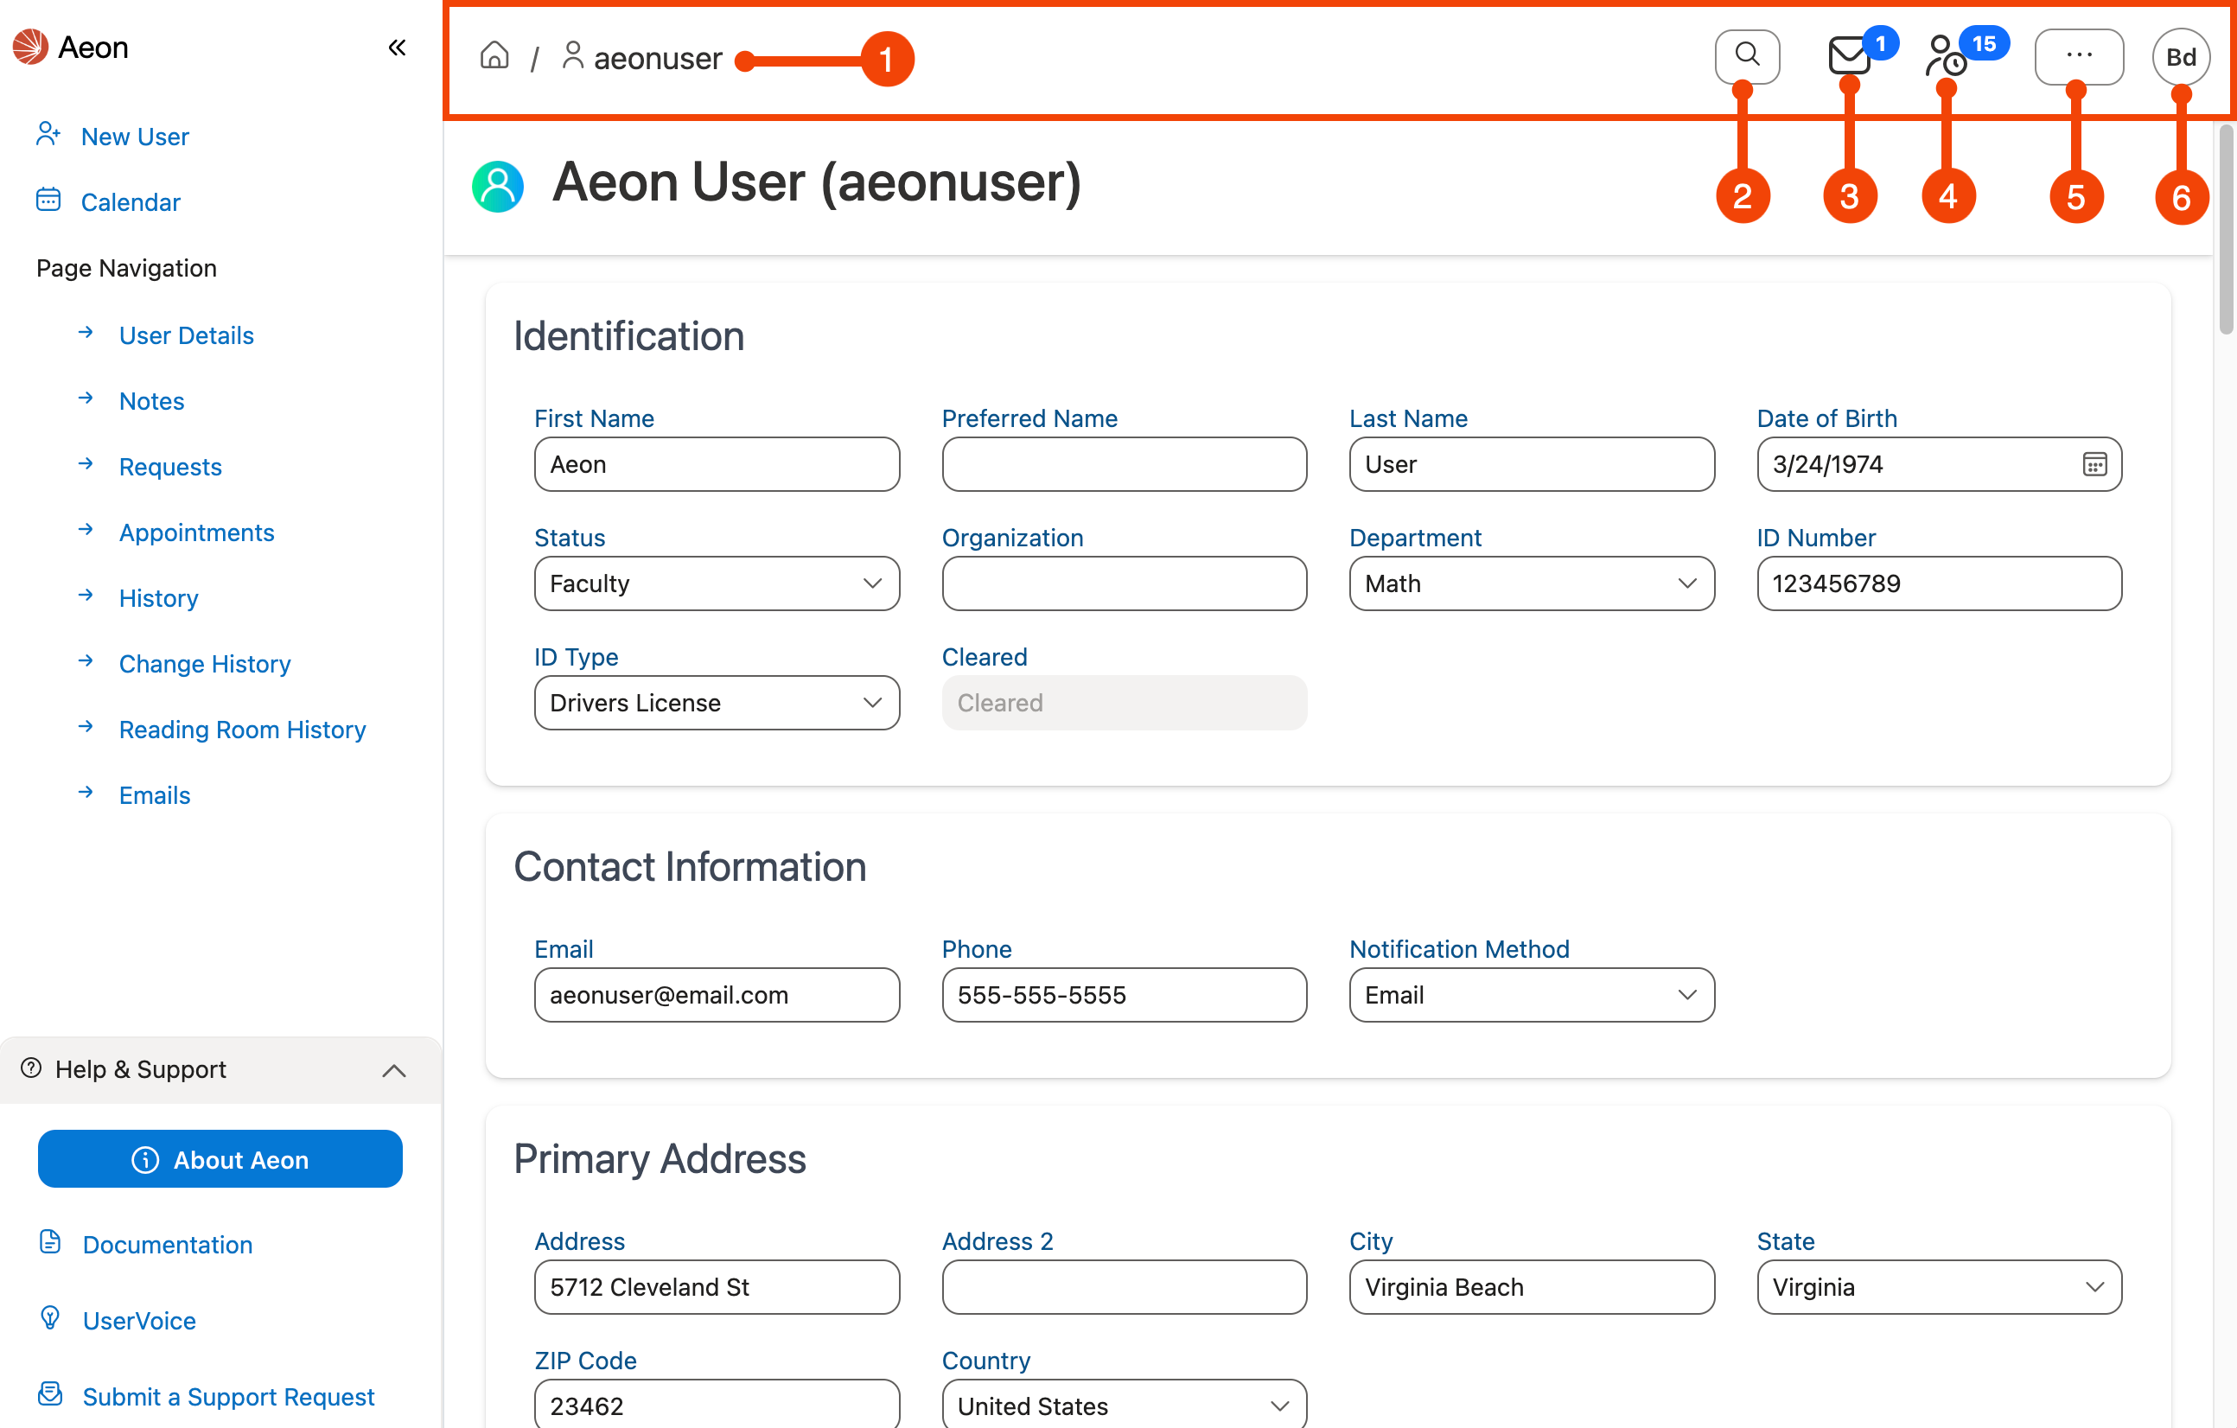2237x1428 pixels.
Task: Collapse the Help & Support section
Action: (x=394, y=1070)
